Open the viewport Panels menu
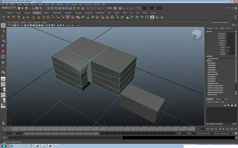This screenshot has height=148, width=238. coord(44,22)
